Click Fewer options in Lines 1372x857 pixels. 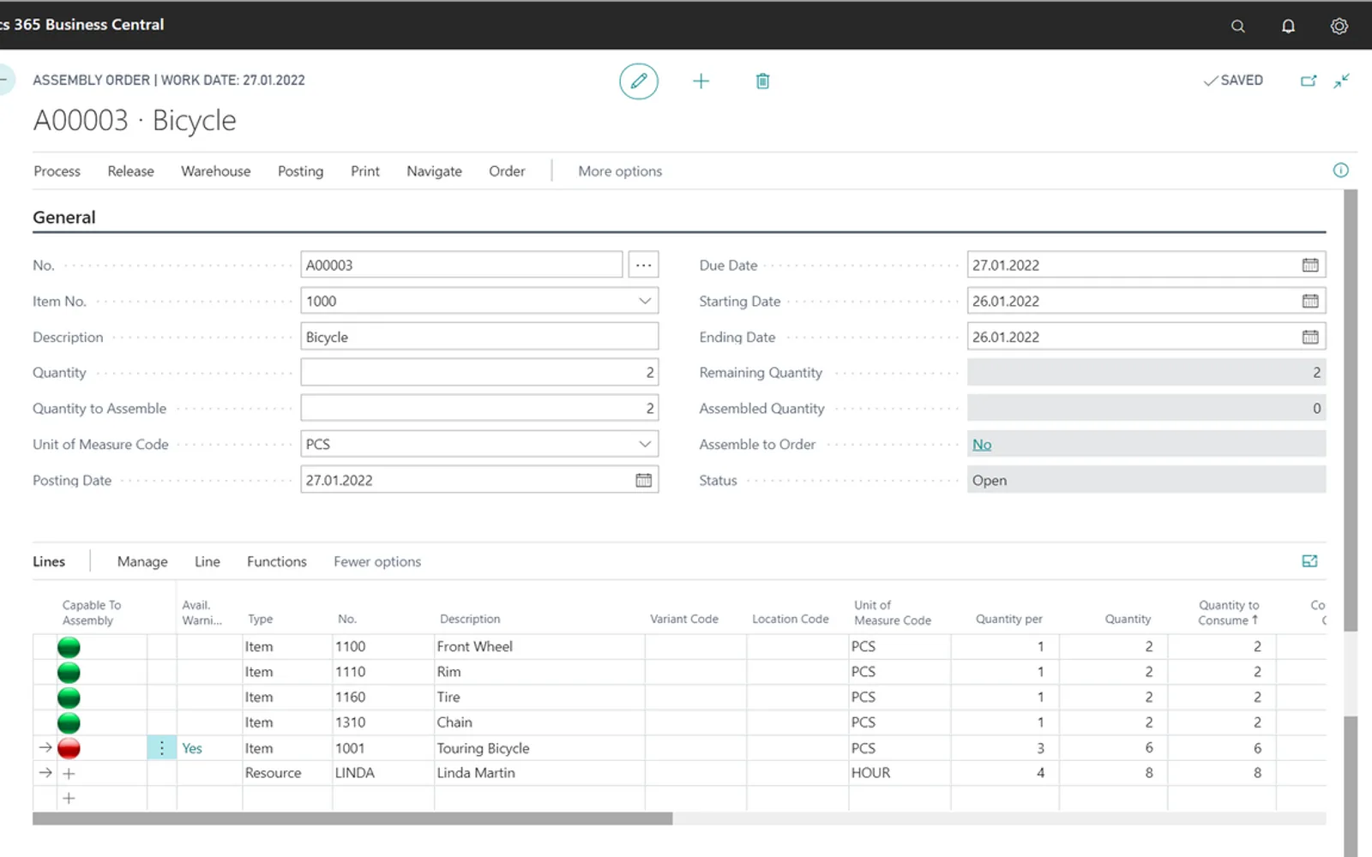377,561
